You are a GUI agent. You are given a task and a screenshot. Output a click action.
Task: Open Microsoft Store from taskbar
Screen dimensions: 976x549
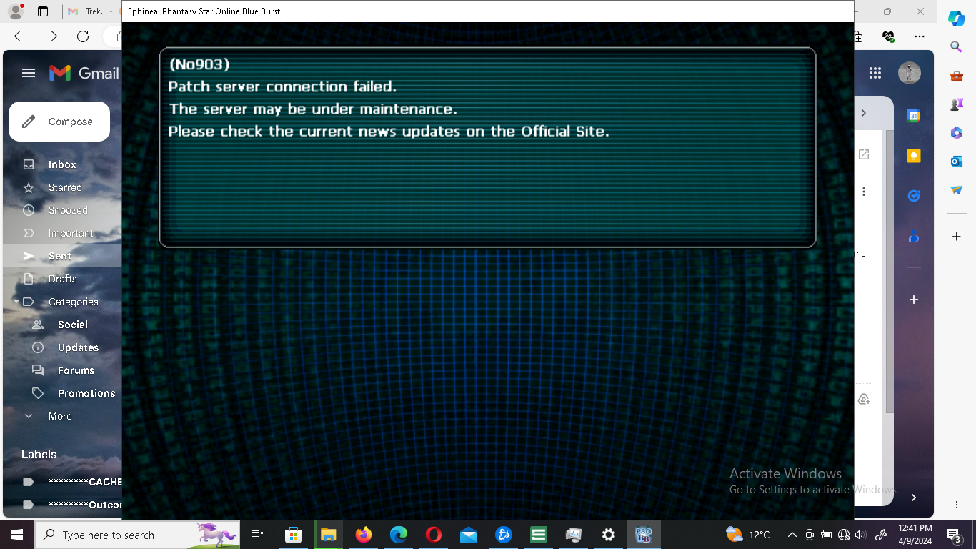pyautogui.click(x=293, y=535)
